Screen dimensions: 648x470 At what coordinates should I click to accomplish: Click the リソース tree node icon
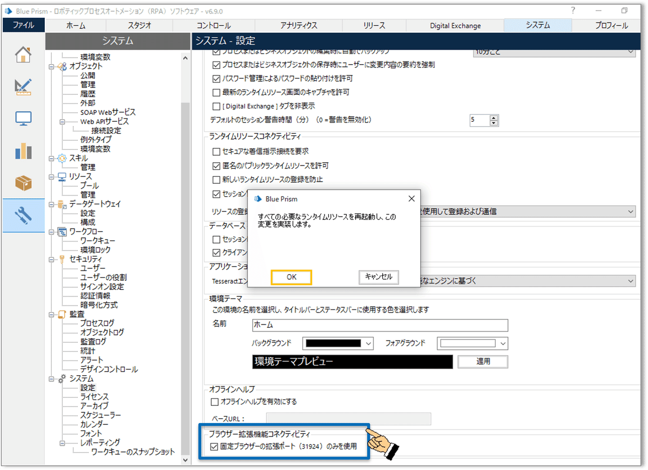[x=62, y=177]
